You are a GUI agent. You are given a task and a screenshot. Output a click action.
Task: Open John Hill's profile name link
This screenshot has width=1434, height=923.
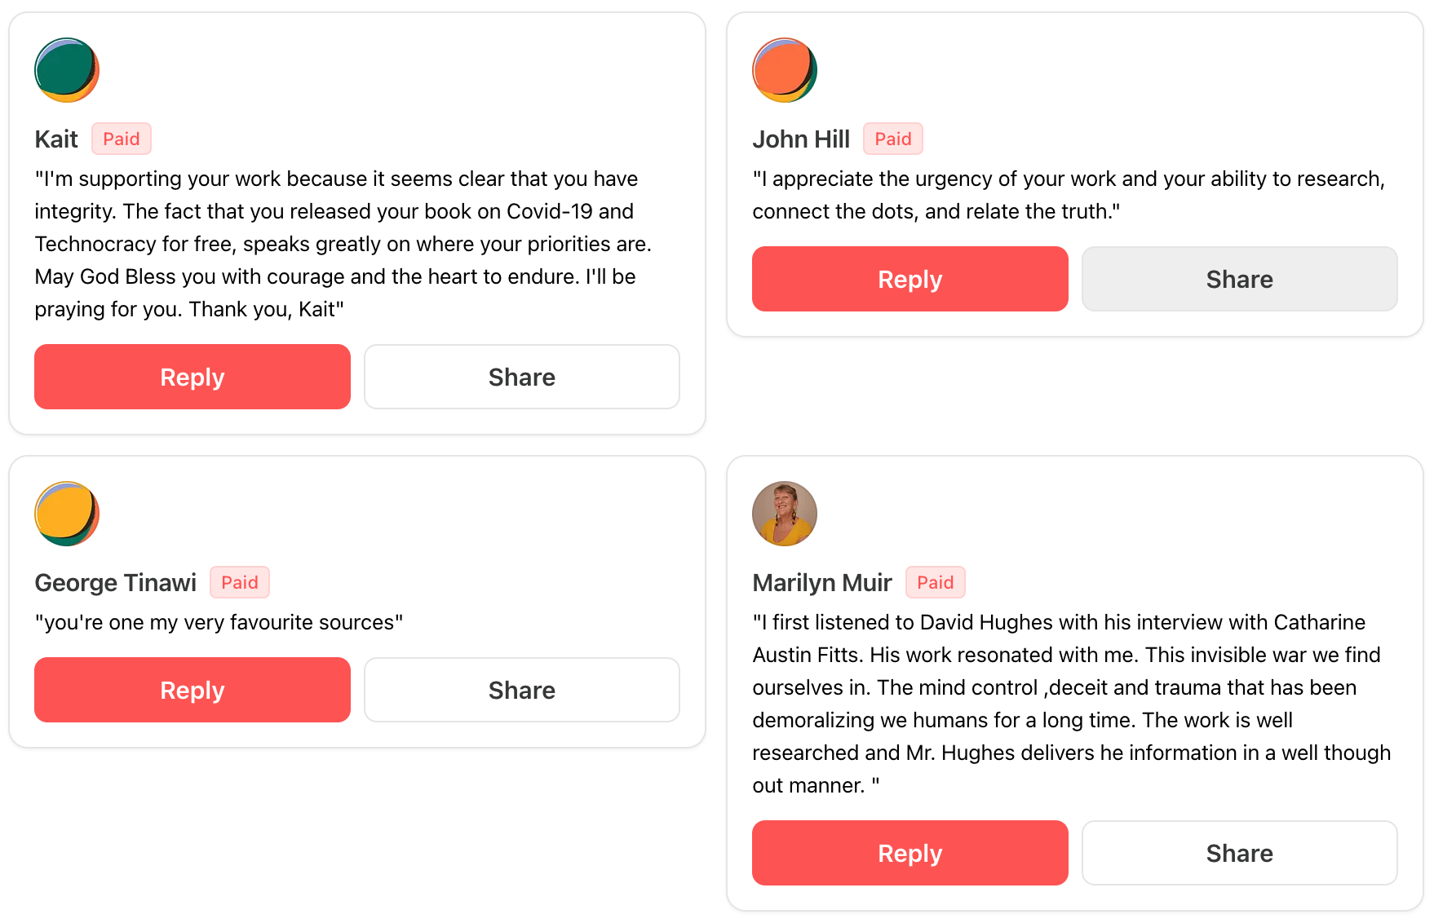pyautogui.click(x=801, y=139)
